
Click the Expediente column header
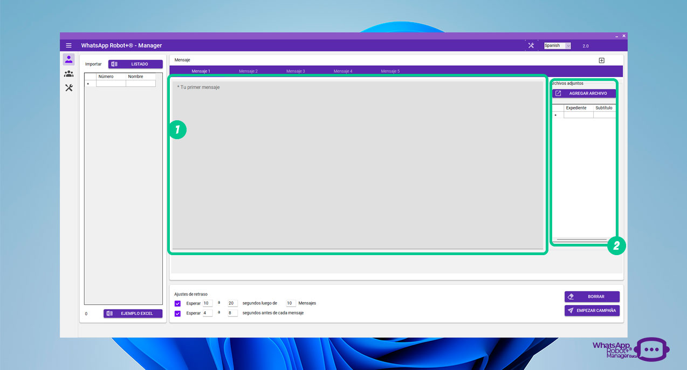579,108
